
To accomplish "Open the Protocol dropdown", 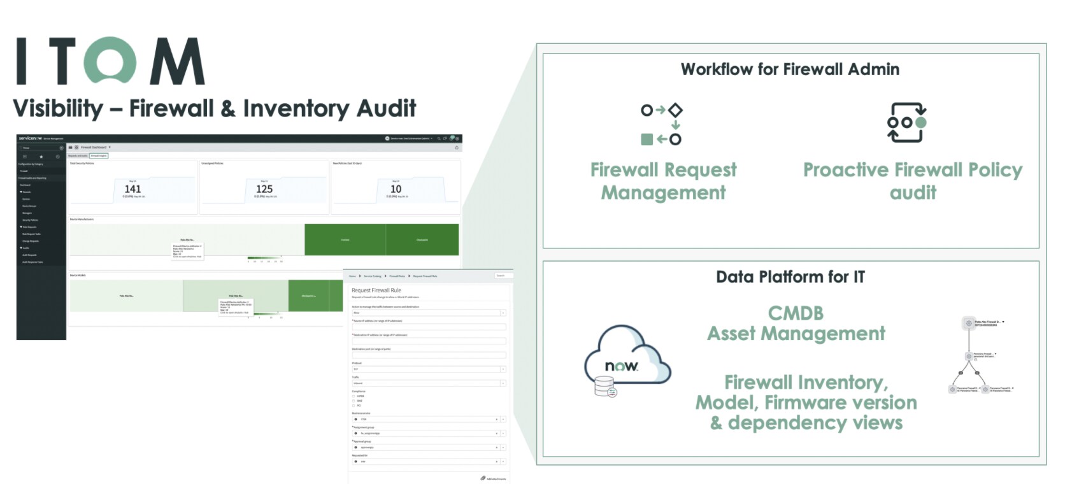I will point(429,369).
